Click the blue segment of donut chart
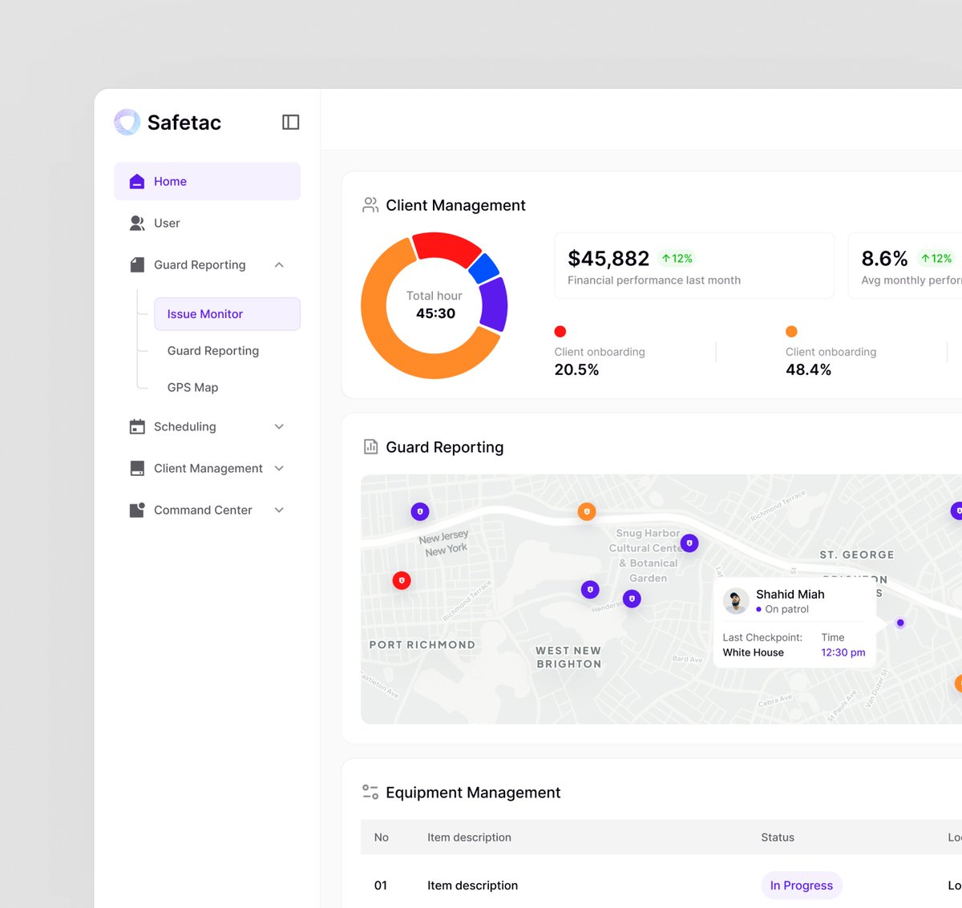The height and width of the screenshot is (908, 962). (x=483, y=268)
